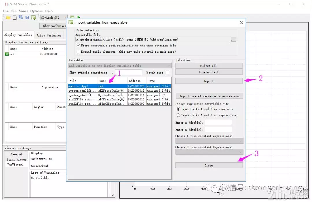Screen dimensions: 312x202
Task: Toggle Store executable path relatively checkbox
Action: click(x=78, y=45)
